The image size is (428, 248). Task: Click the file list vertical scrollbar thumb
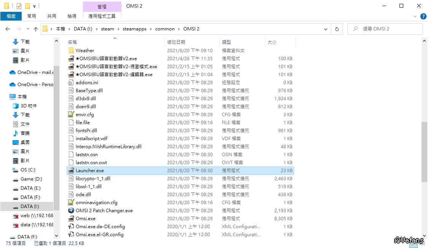424,152
